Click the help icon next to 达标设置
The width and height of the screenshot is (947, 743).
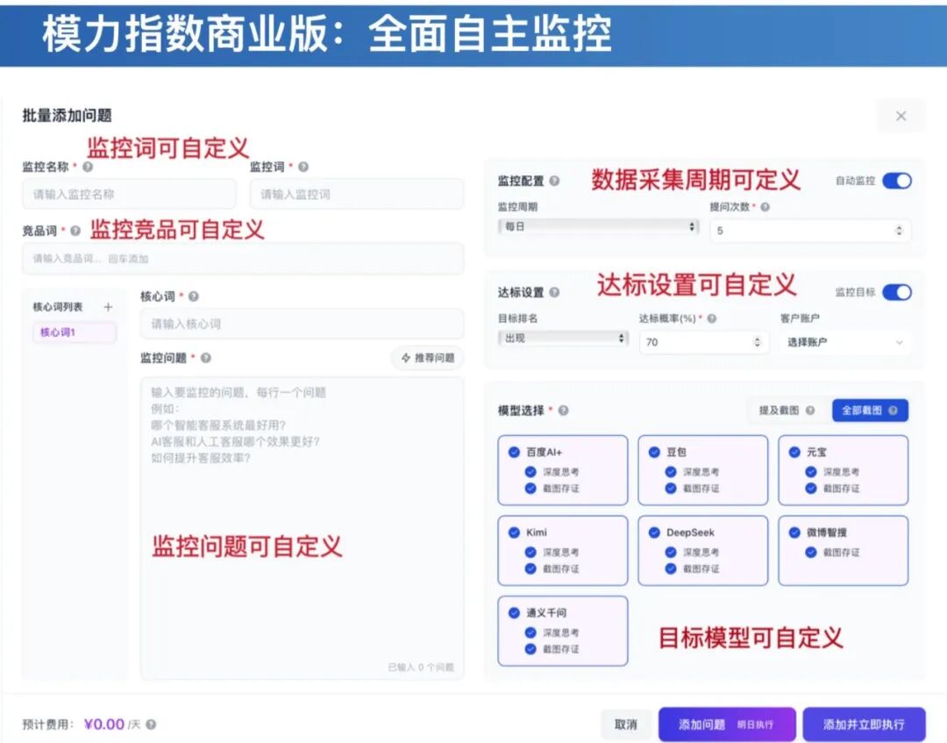pyautogui.click(x=554, y=292)
